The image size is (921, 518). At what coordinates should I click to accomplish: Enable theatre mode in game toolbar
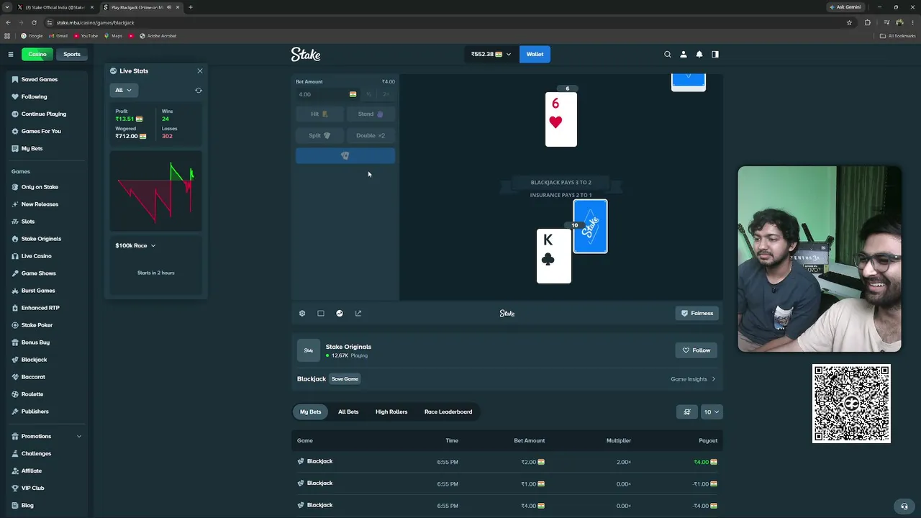tap(321, 313)
